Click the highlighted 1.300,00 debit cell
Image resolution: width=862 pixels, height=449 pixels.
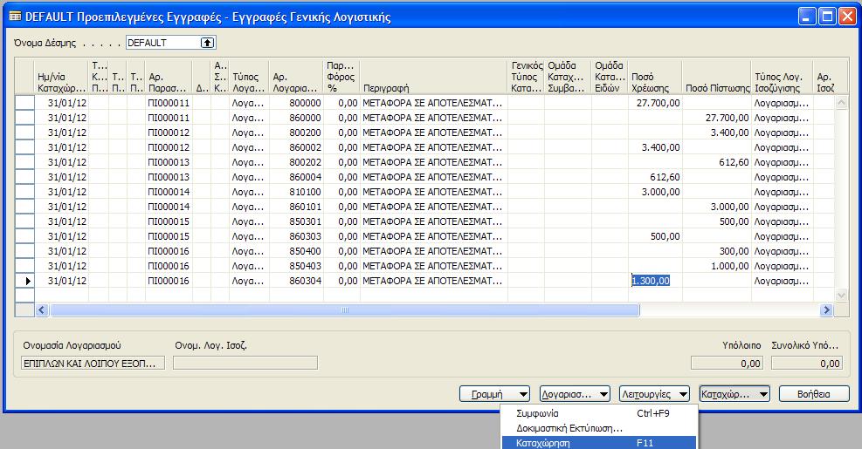tap(655, 281)
